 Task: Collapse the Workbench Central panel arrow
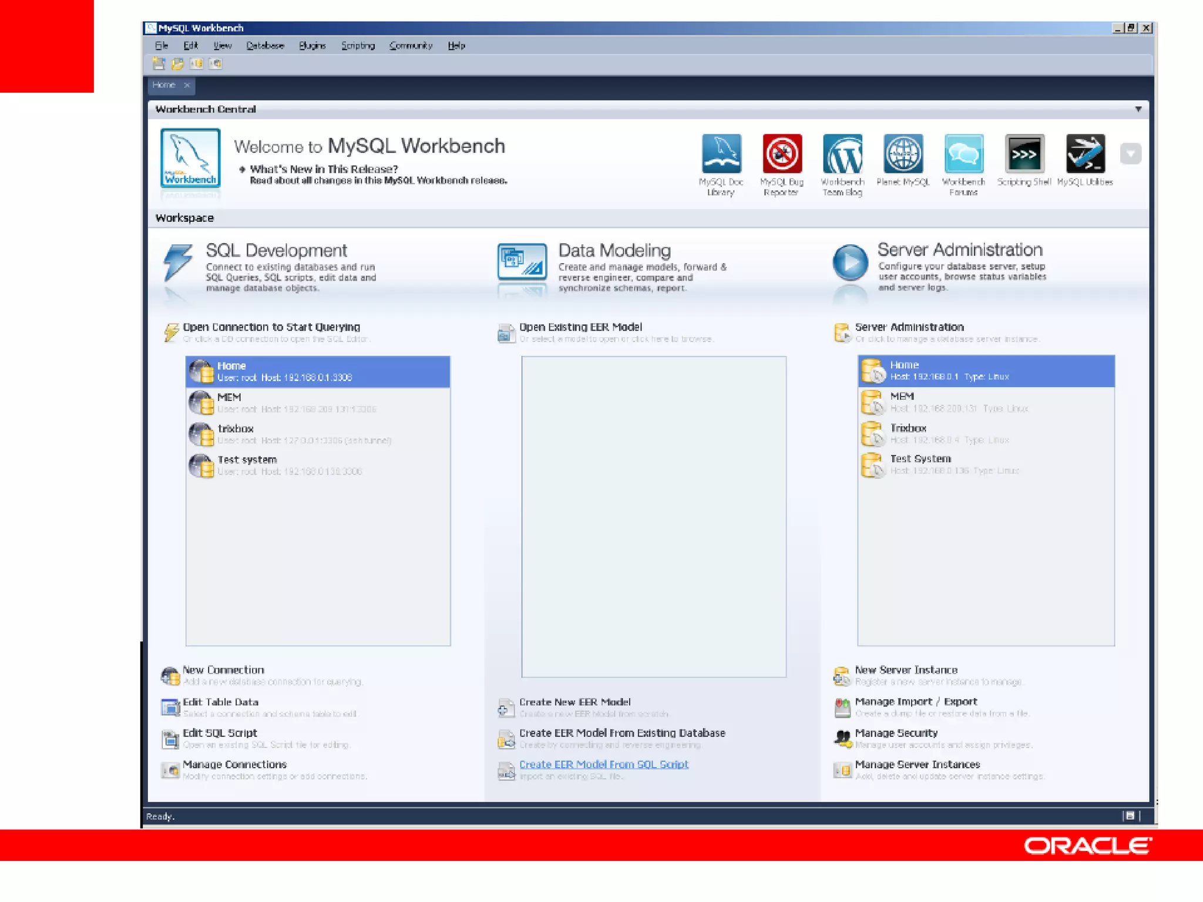click(1138, 109)
